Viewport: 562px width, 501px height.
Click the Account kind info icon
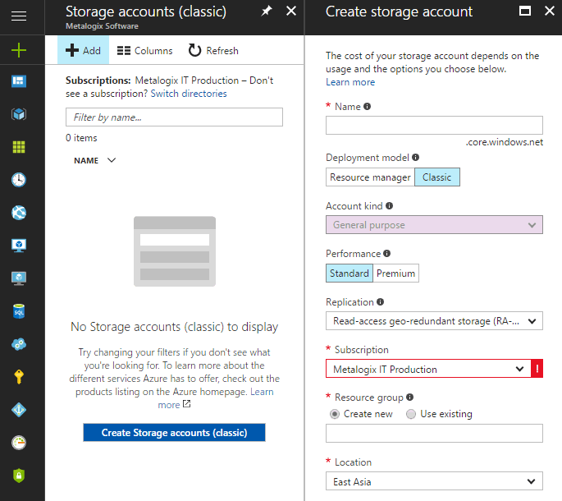389,205
